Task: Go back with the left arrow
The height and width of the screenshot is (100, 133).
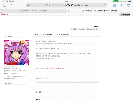Action: (11, 5)
